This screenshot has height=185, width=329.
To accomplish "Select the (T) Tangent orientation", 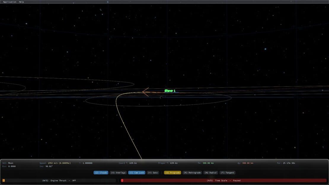I will point(227,173).
